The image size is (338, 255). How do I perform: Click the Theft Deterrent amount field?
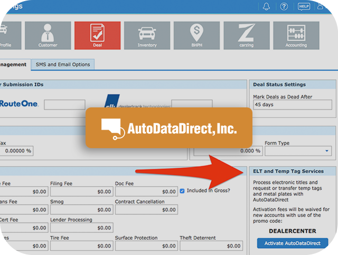tap(211, 246)
